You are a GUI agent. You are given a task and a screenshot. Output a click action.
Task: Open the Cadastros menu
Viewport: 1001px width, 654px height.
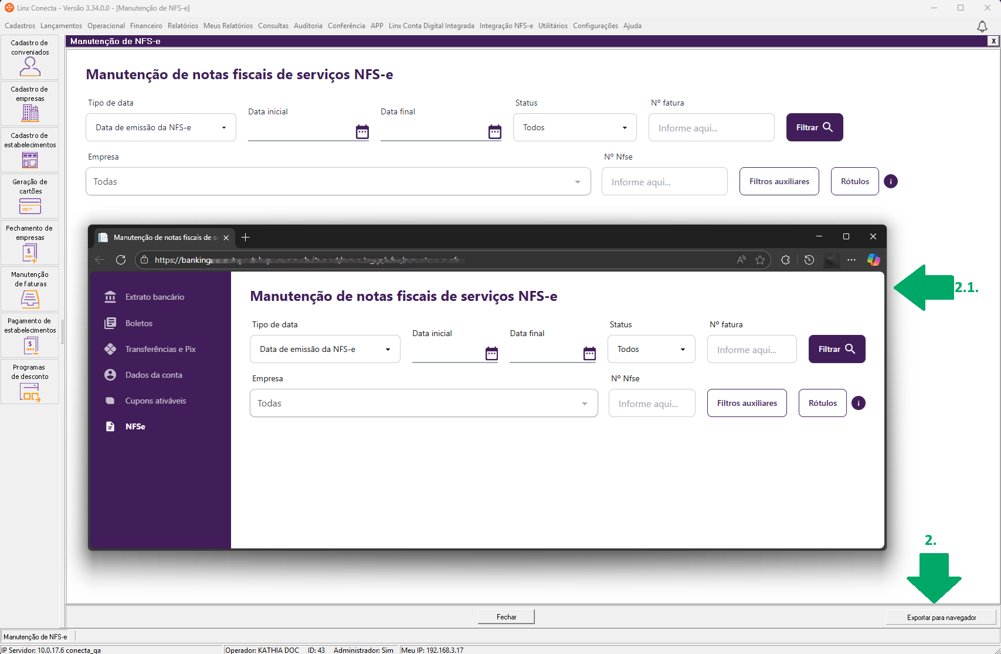pyautogui.click(x=20, y=26)
